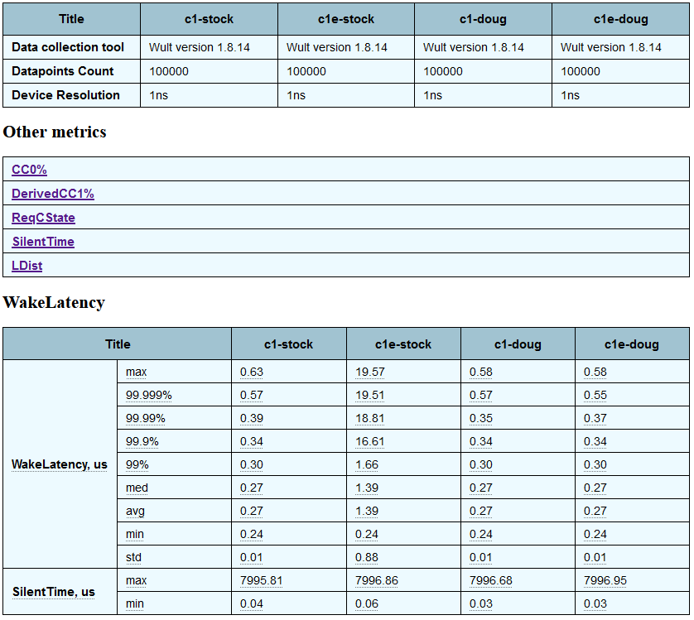The width and height of the screenshot is (694, 620).
Task: Select the Data collection tool row label
Action: click(68, 47)
